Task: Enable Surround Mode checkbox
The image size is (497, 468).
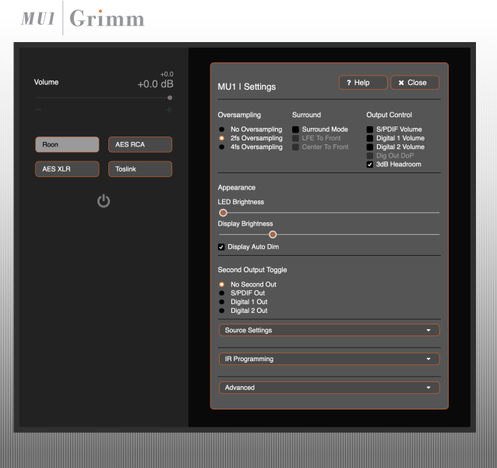Action: (x=295, y=129)
